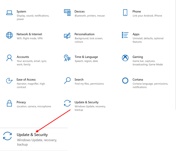This screenshot has height=151, width=176.
Task: Select the Gaming category title
Action: [x=138, y=57]
